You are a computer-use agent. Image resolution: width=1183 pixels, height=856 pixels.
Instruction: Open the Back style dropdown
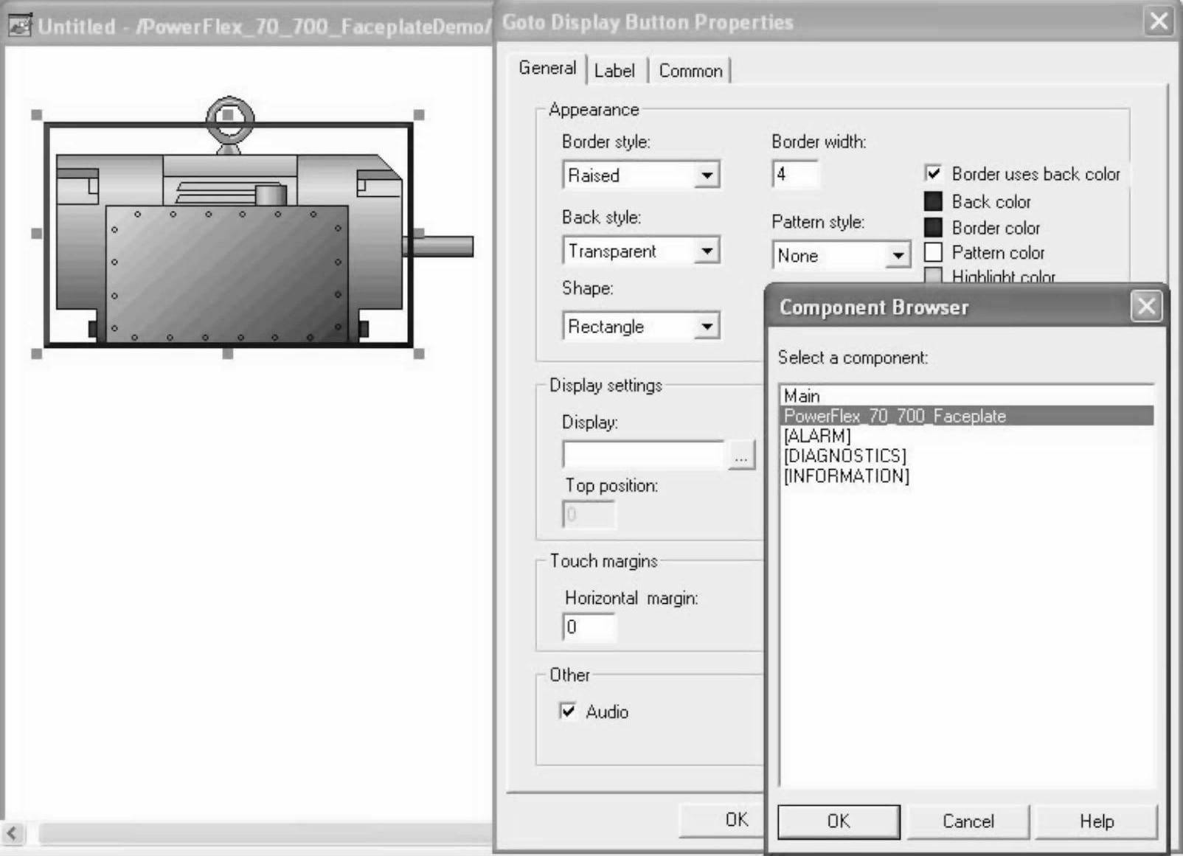[707, 251]
